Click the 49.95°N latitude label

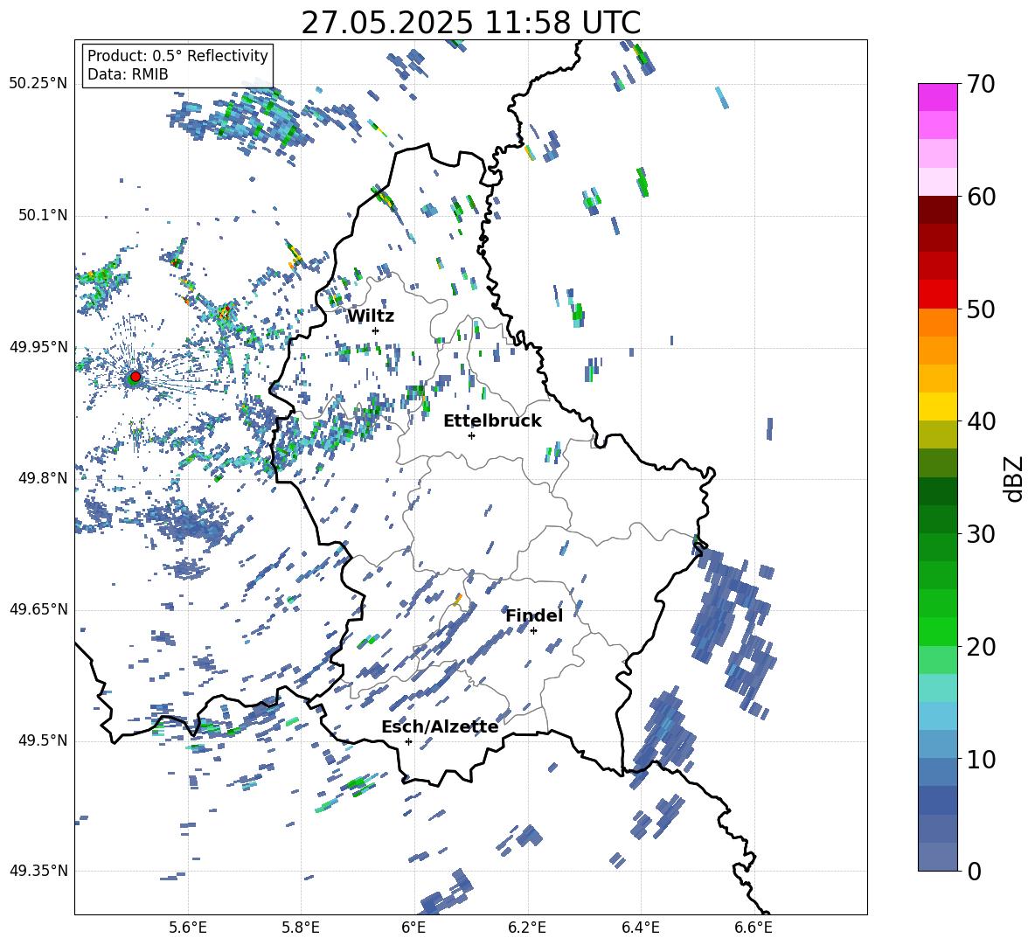pyautogui.click(x=38, y=347)
